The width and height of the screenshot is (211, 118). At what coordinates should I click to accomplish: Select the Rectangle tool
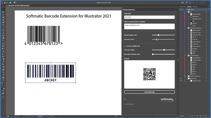(x=3, y=30)
